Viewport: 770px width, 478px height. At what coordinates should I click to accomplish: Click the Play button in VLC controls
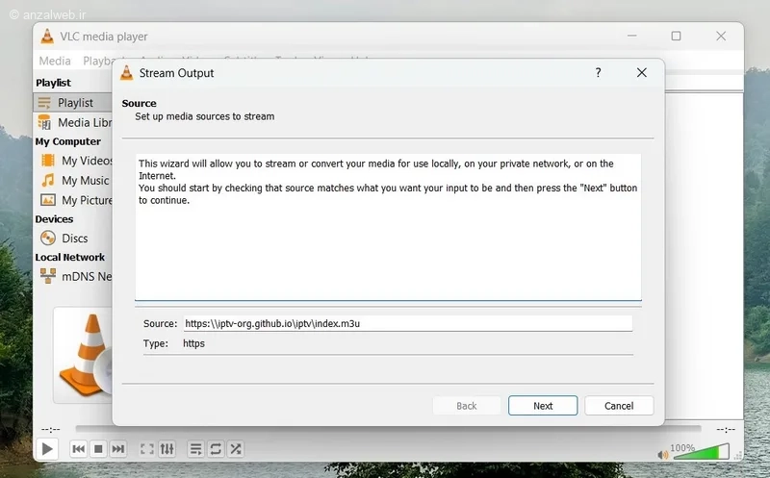pos(47,448)
